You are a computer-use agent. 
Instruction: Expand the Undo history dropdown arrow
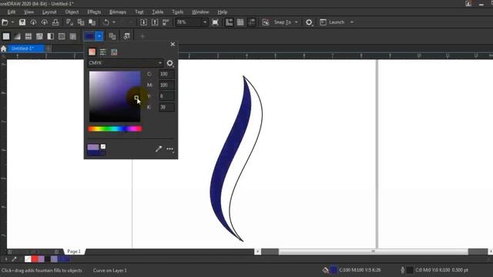(114, 22)
